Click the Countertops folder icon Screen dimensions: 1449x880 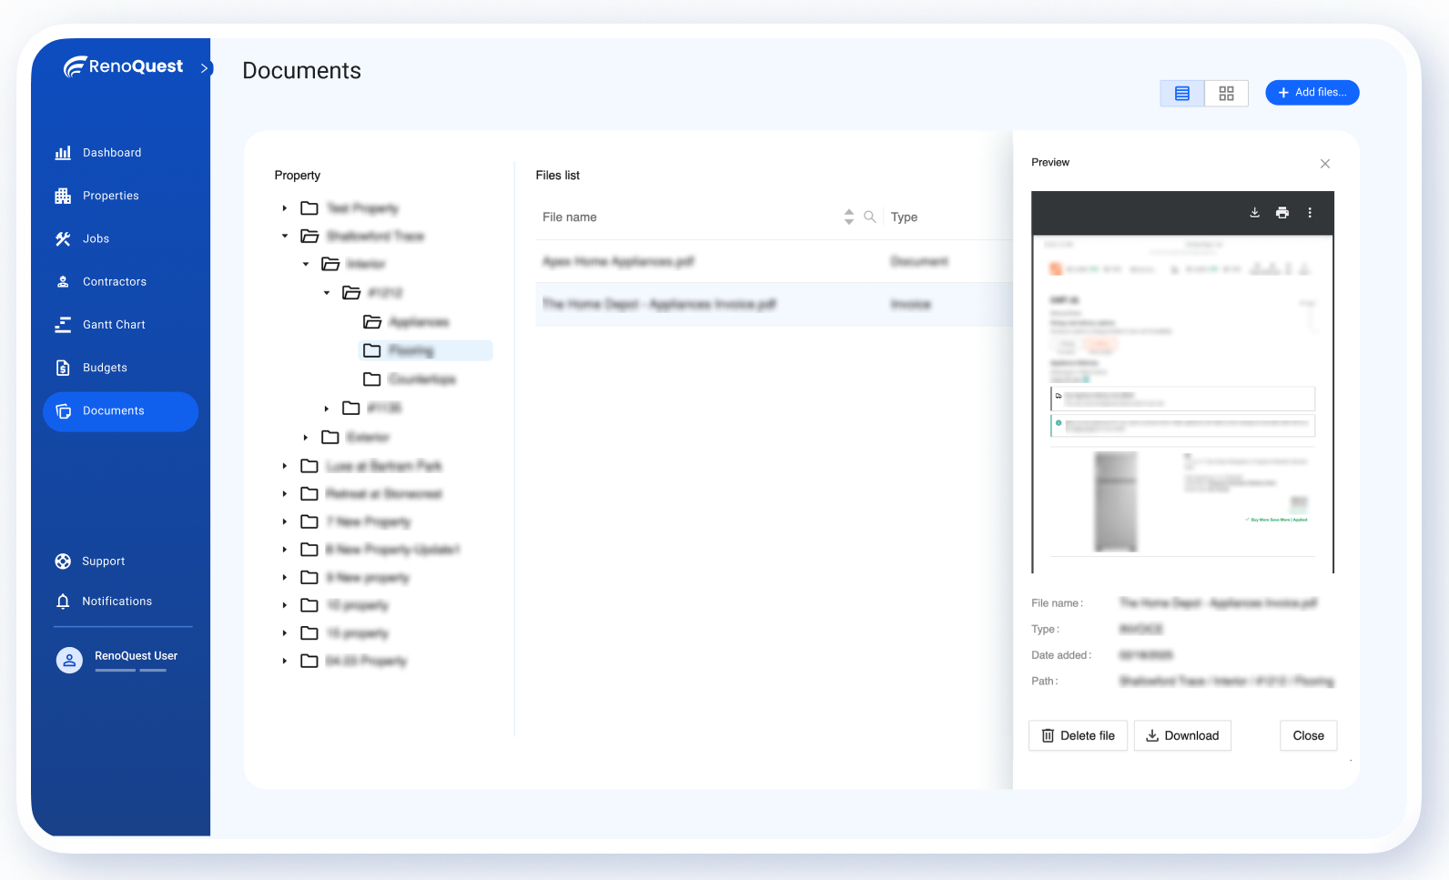(372, 379)
